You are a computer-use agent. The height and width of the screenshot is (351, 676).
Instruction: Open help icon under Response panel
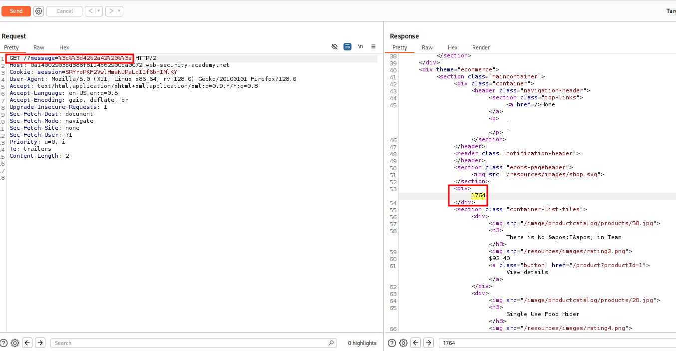392,343
